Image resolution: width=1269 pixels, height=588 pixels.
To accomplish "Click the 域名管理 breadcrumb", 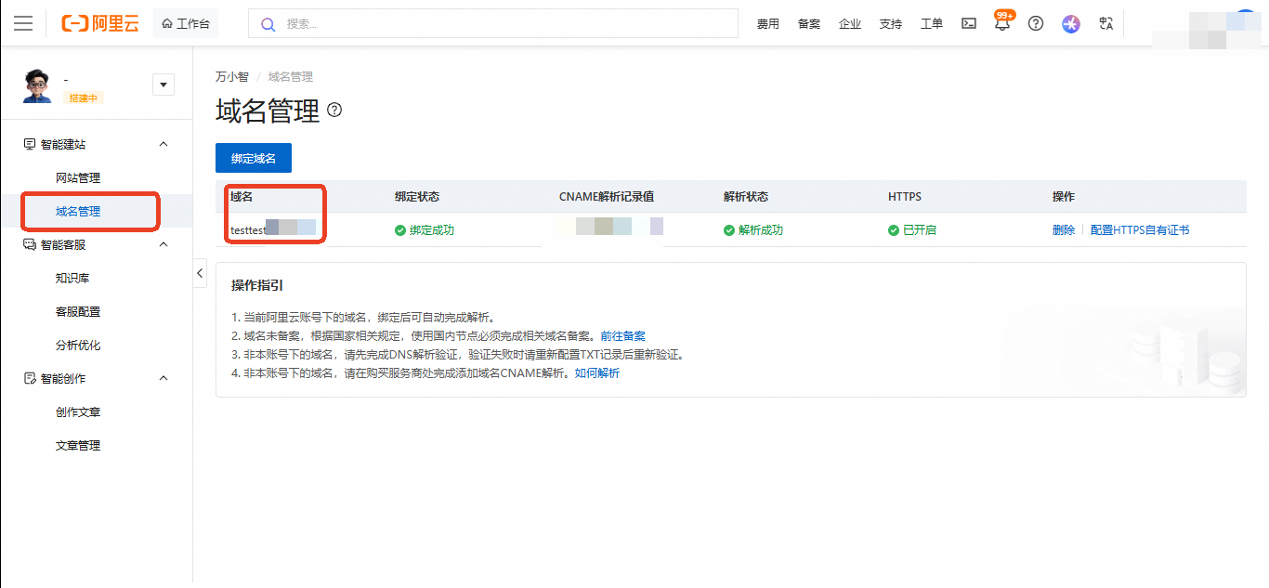I will pyautogui.click(x=291, y=77).
